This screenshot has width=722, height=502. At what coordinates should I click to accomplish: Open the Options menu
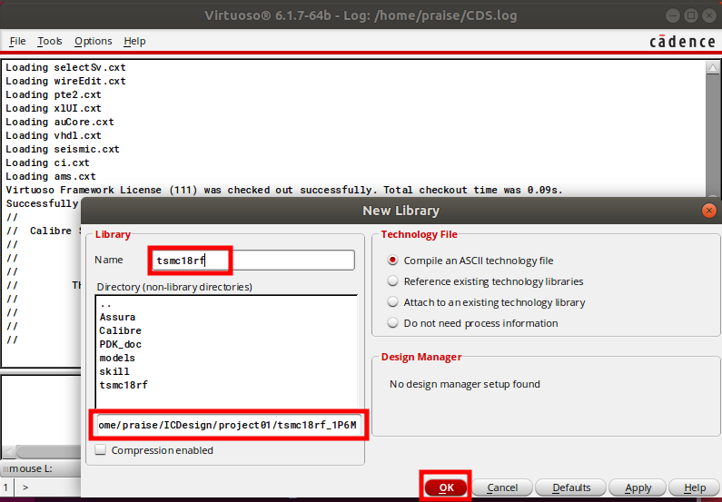click(93, 42)
